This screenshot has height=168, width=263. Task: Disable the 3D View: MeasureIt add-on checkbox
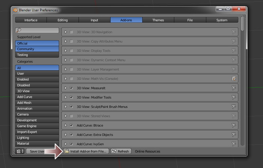click(71, 88)
